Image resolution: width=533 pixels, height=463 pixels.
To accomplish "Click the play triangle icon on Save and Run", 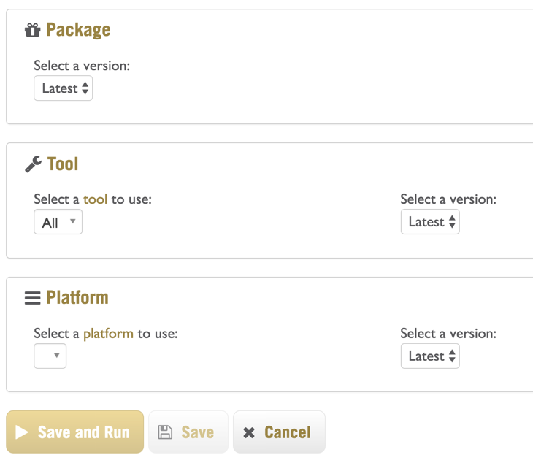I will point(22,432).
